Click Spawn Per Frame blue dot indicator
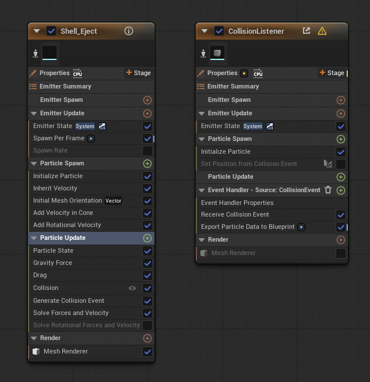This screenshot has width=370, height=382. point(91,139)
